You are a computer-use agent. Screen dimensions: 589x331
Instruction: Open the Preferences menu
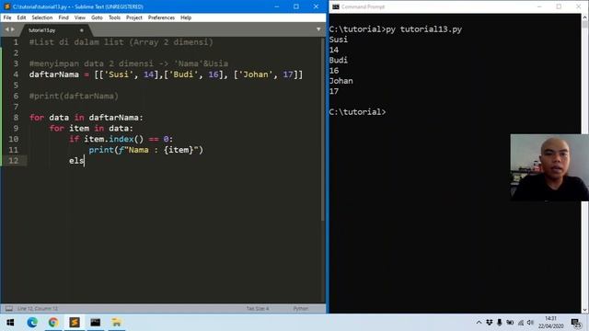[161, 17]
